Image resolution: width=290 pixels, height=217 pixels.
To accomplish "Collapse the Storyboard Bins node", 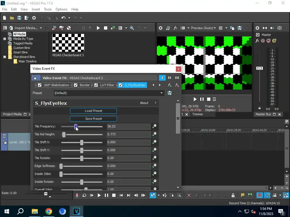I will coord(5,57).
